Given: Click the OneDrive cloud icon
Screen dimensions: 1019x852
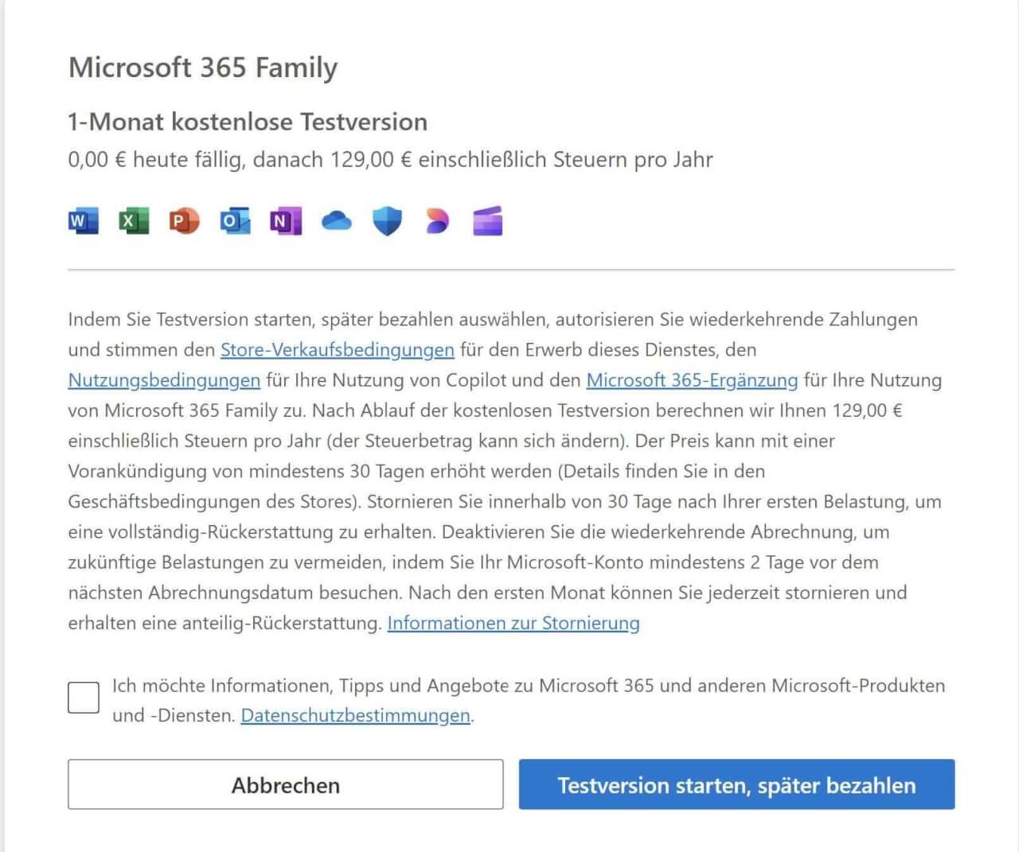Looking at the screenshot, I should [337, 221].
